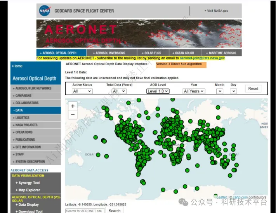Screen dimensions: 276x213
Task: Open the Leaflet attribution link
Action: pyautogui.click(x=222, y=197)
